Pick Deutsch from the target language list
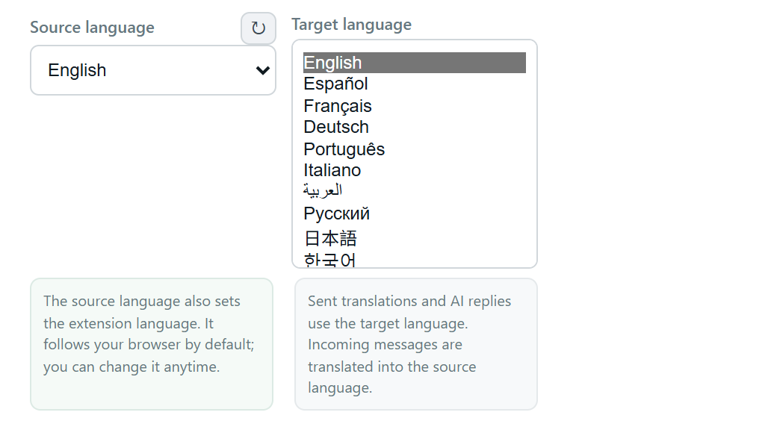Image resolution: width=777 pixels, height=421 pixels. [x=414, y=128]
